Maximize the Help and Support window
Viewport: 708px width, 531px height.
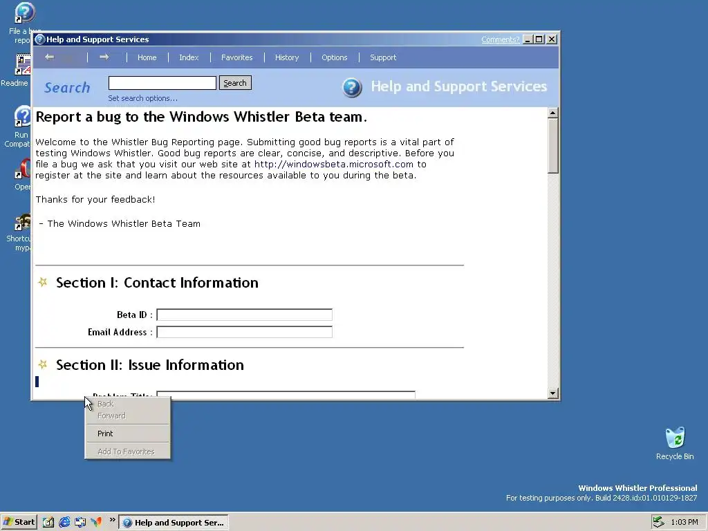539,39
